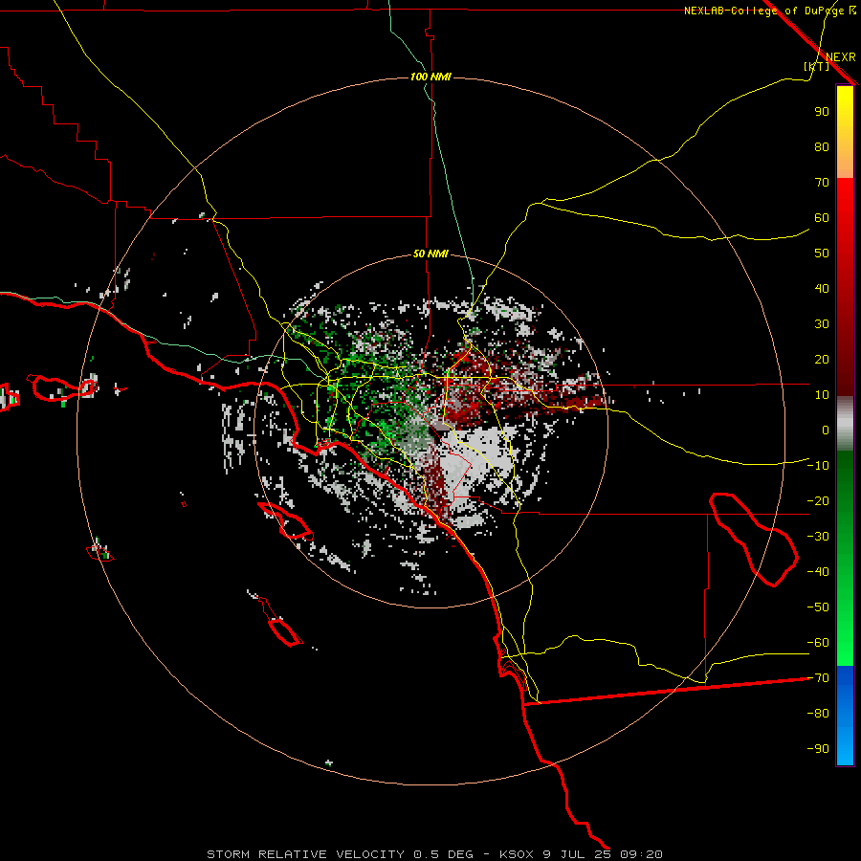Select the 50 NMI range ring label
Image resolution: width=861 pixels, height=861 pixels.
pyautogui.click(x=430, y=254)
